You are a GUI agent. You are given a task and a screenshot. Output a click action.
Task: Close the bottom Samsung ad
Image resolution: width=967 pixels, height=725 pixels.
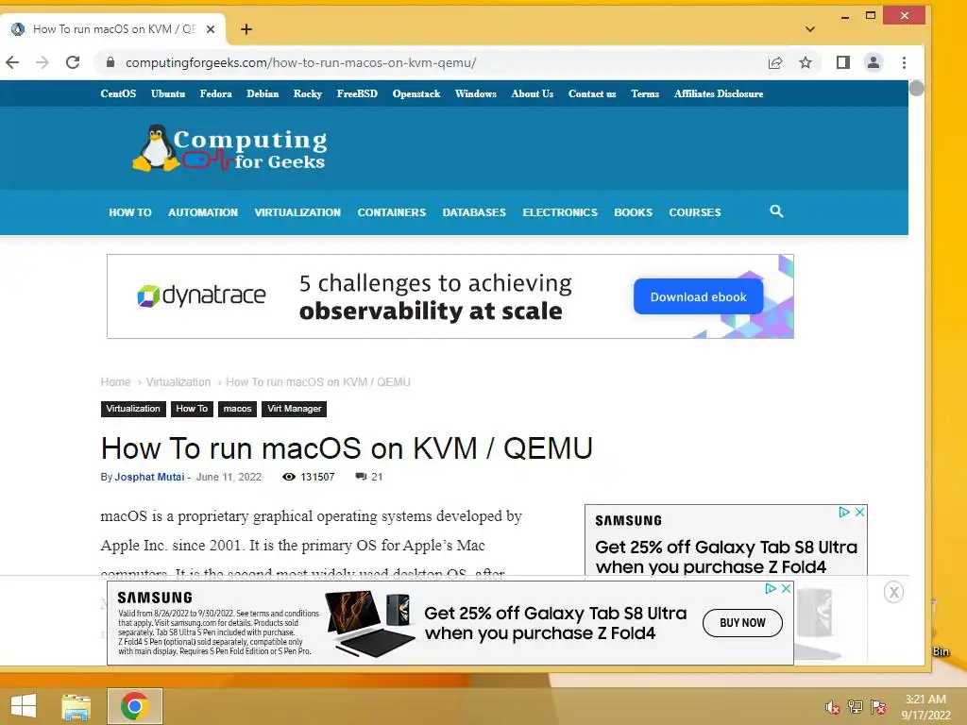[x=787, y=589]
